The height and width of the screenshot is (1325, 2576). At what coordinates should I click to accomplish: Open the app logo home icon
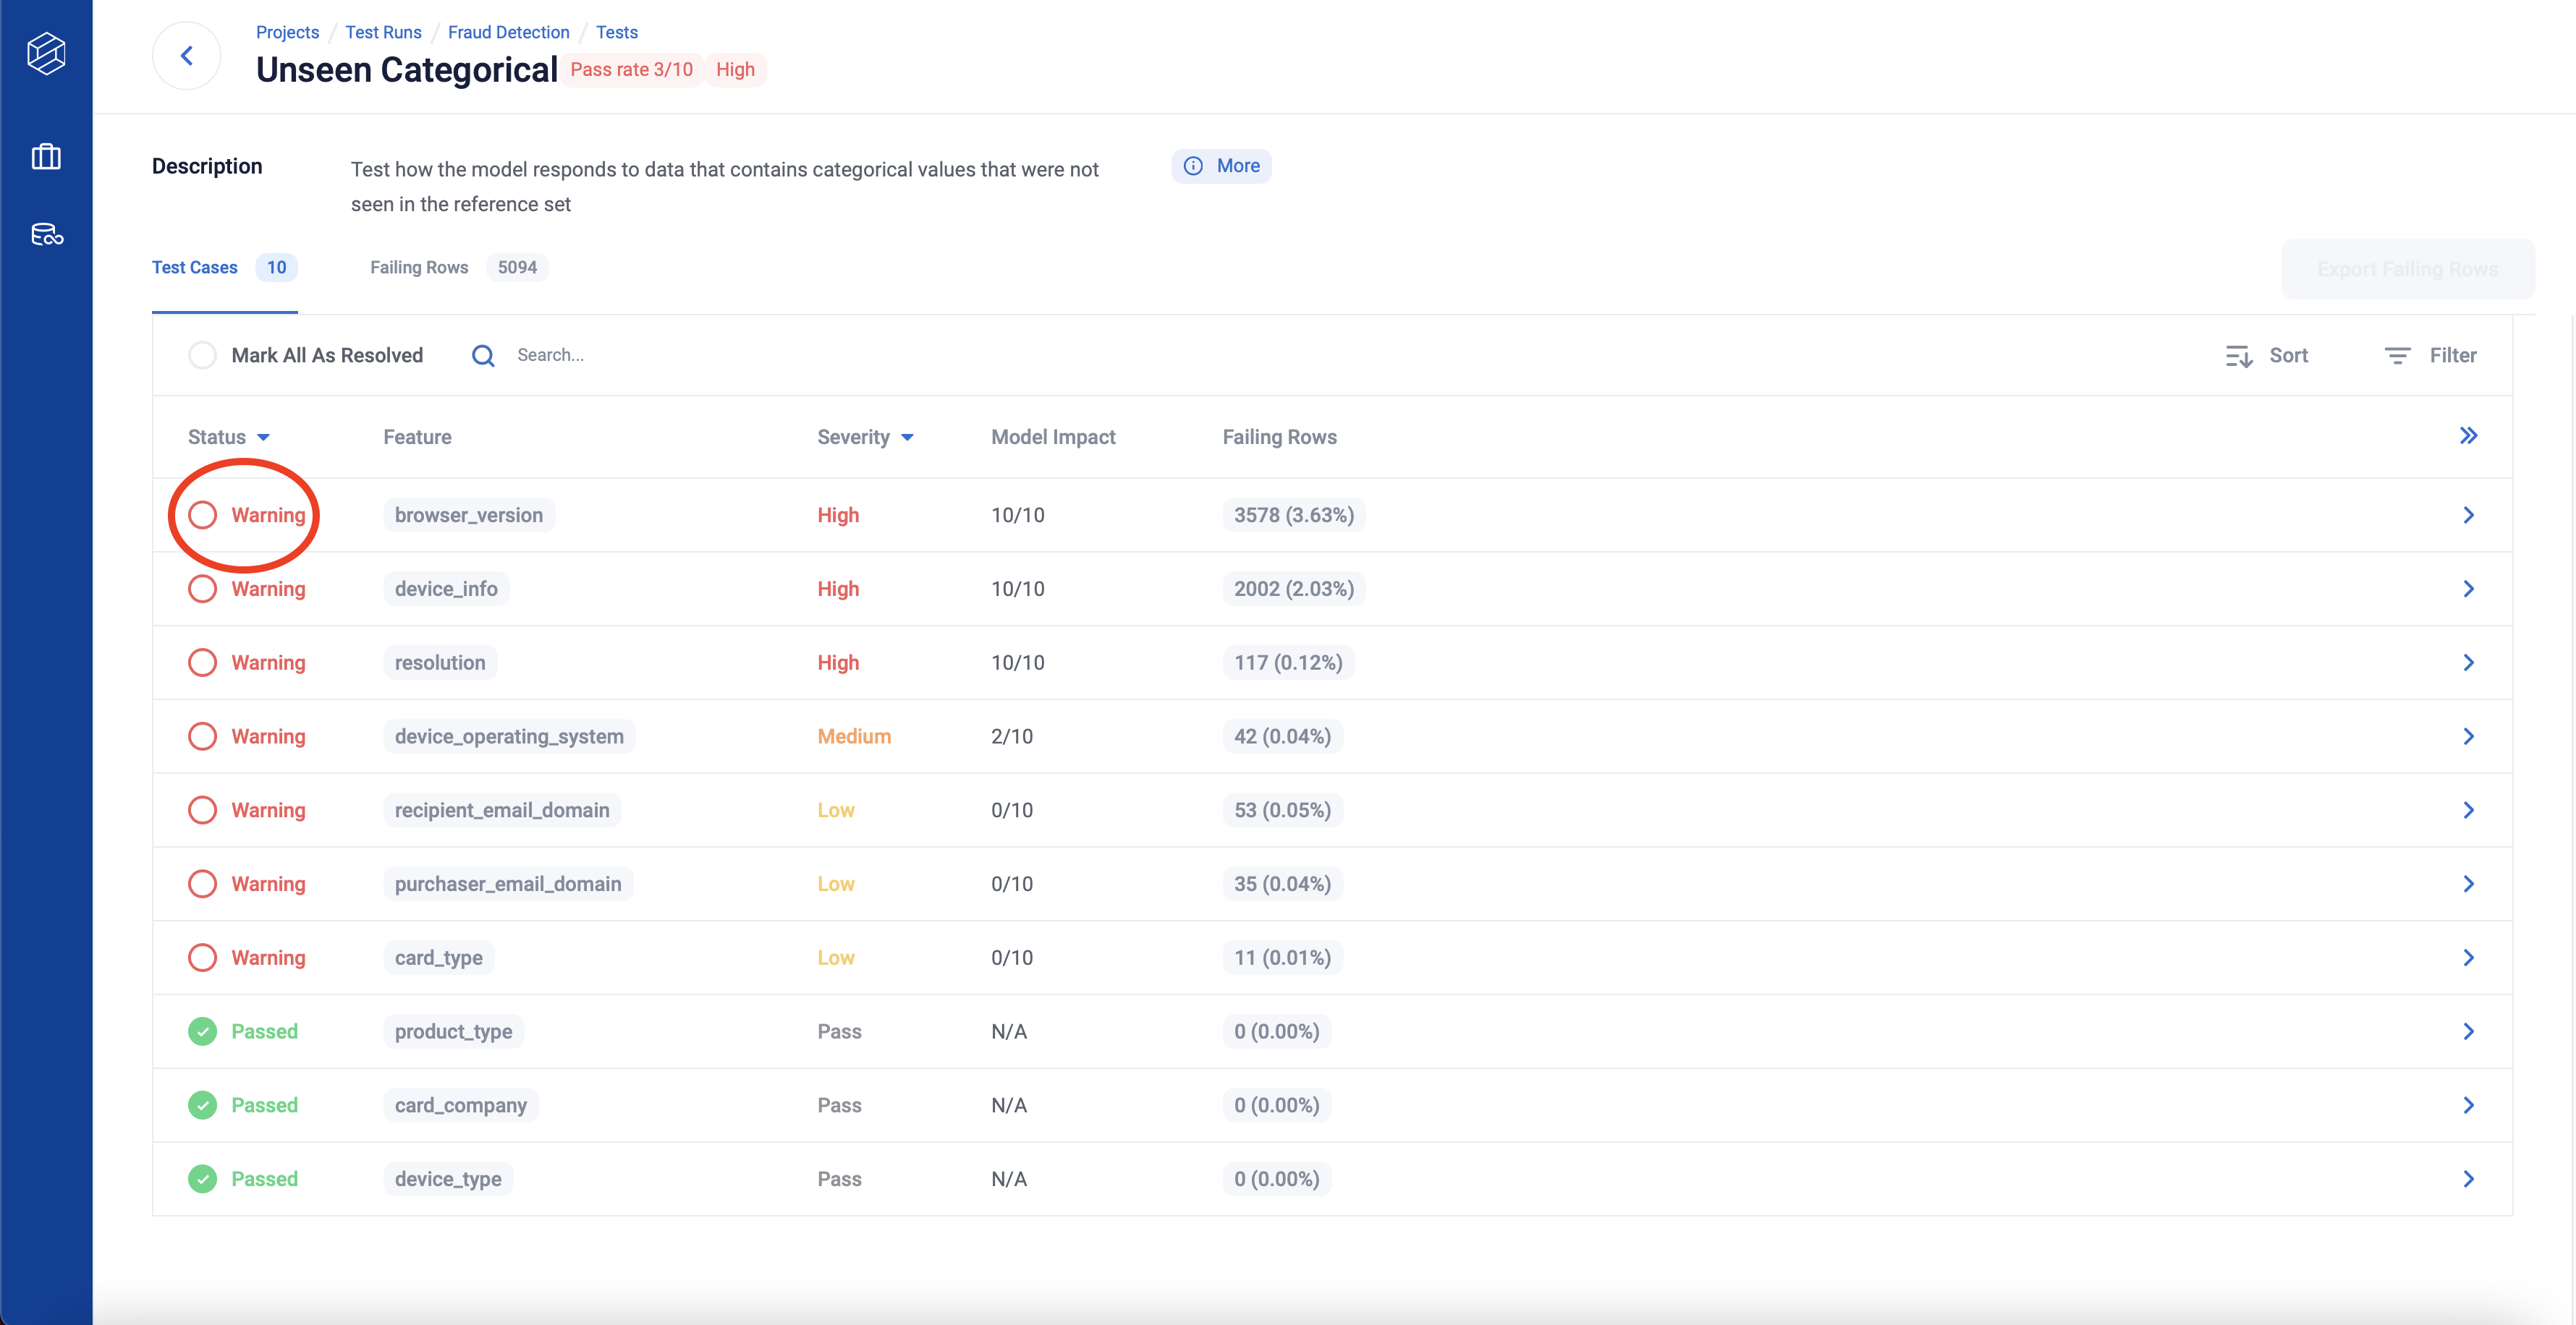[46, 54]
